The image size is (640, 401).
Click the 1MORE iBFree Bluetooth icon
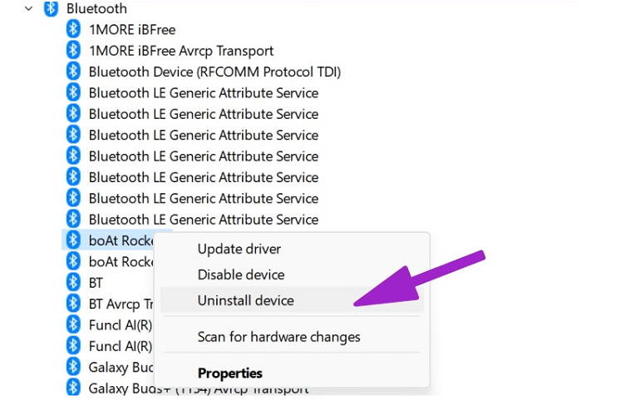point(73,29)
